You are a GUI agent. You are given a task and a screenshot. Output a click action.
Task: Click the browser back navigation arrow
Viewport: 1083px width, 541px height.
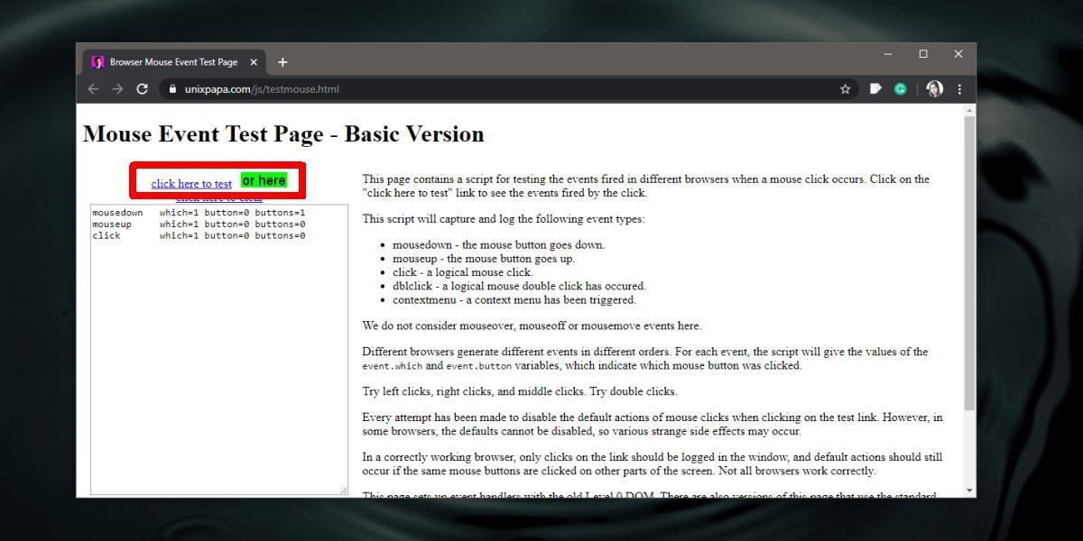click(x=93, y=88)
